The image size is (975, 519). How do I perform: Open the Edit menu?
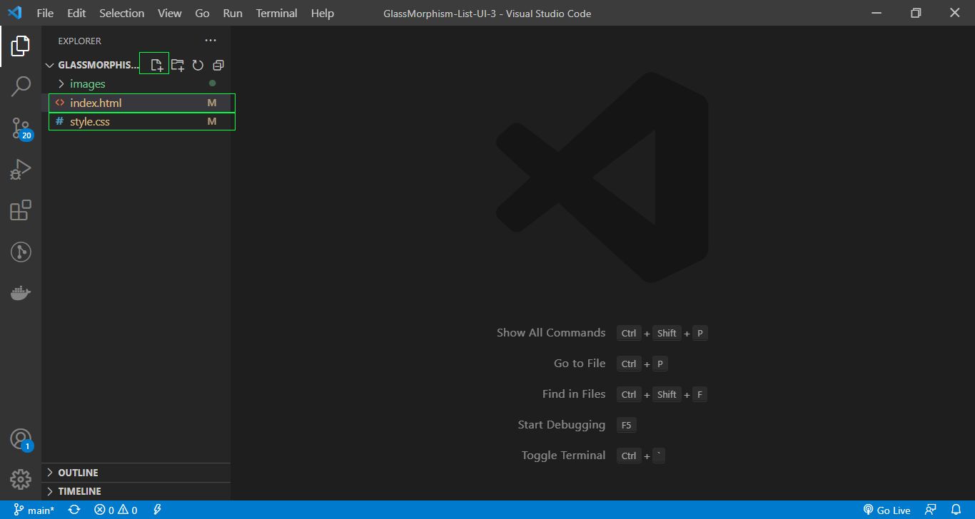point(76,13)
